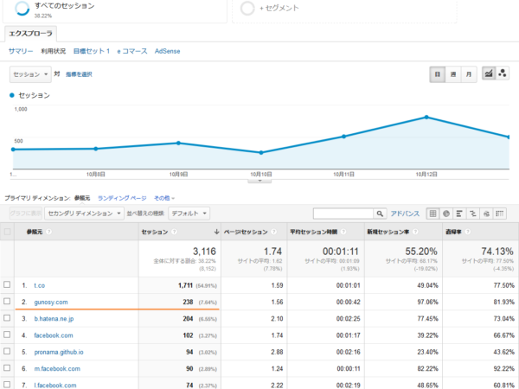The height and width of the screenshot is (389, 519).
Task: Select the pivot table view icon
Action: 500,214
